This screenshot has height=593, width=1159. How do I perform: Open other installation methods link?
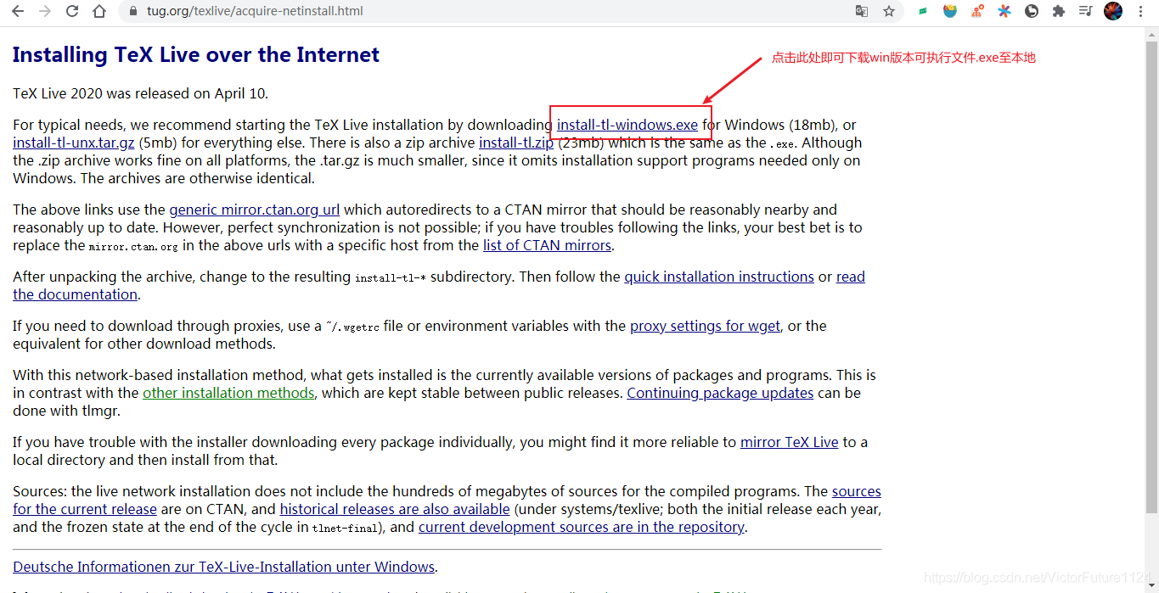228,393
